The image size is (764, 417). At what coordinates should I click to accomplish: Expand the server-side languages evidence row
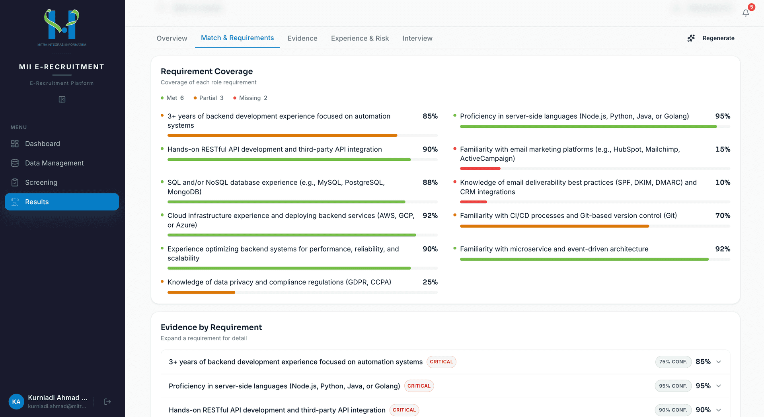(445, 386)
